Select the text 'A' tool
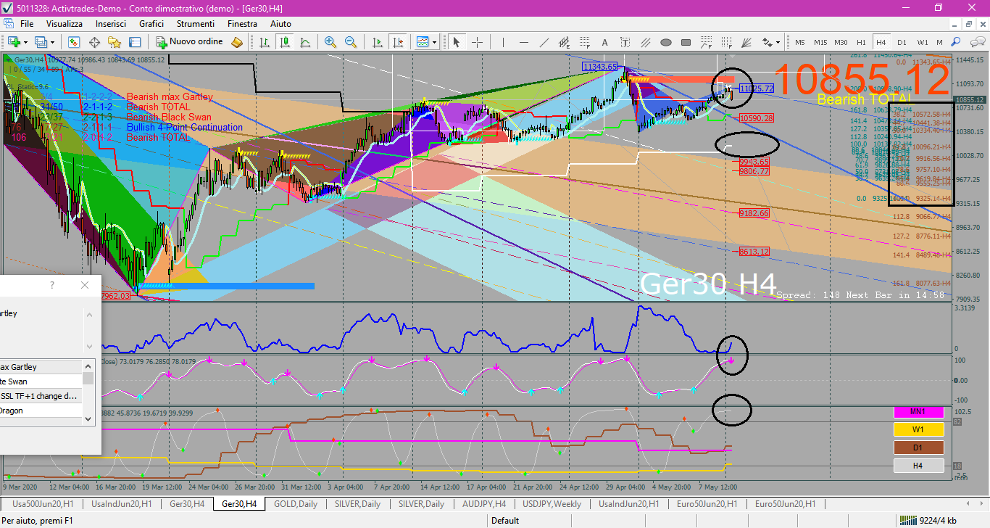This screenshot has width=990, height=528. 604,42
